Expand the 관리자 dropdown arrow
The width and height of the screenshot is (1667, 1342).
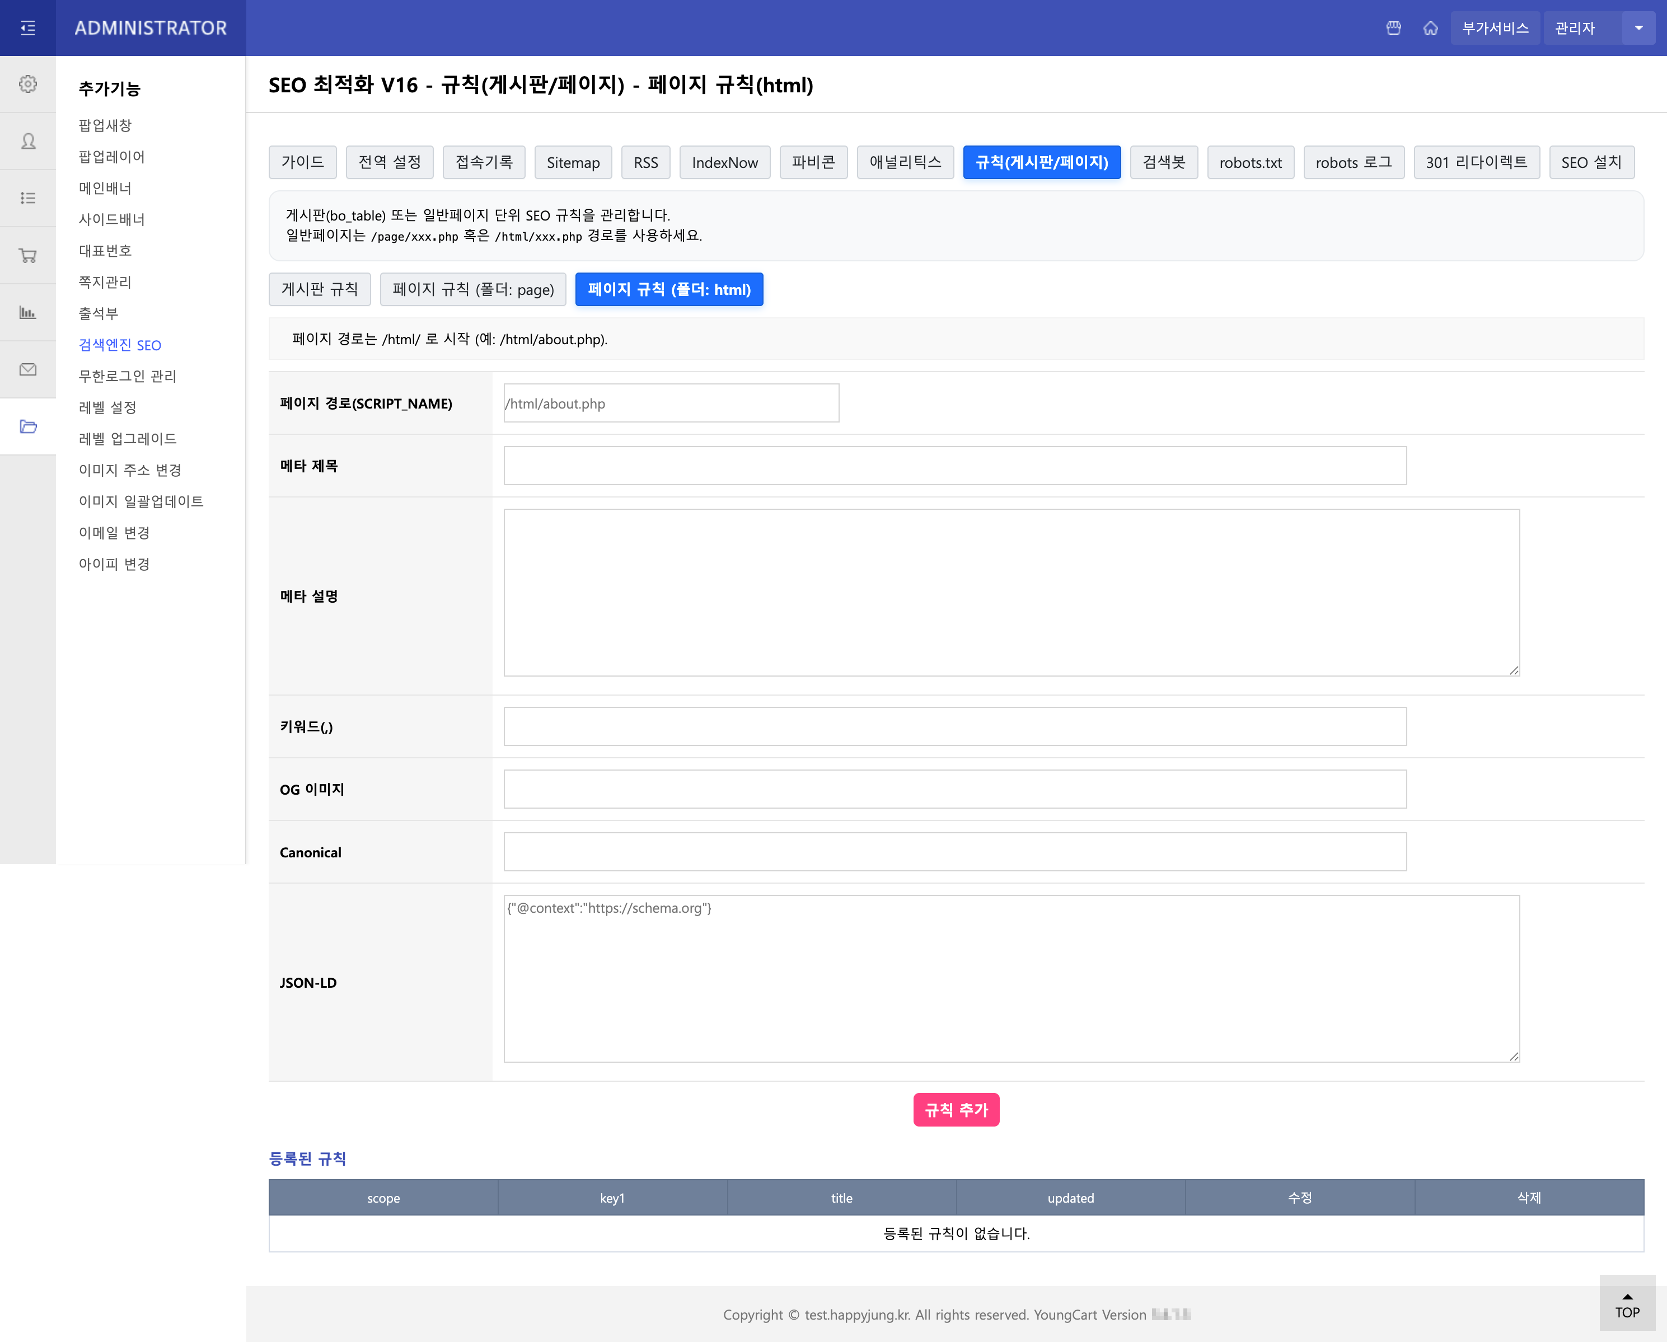point(1638,29)
